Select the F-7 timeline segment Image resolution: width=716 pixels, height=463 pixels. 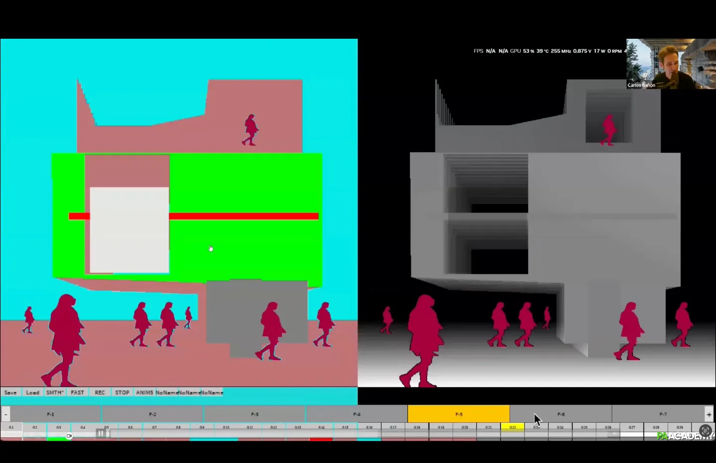pyautogui.click(x=662, y=414)
